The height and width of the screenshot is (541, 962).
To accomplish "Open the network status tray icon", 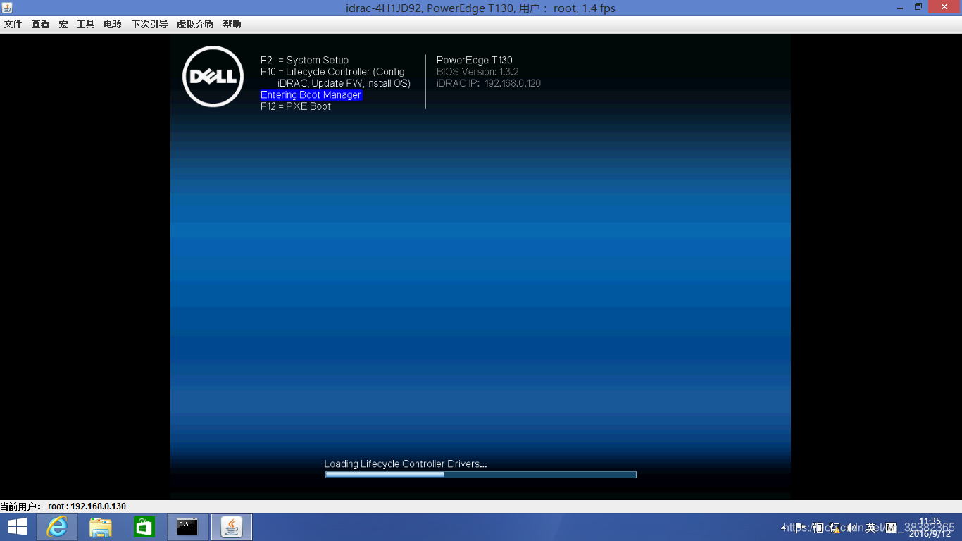I will (835, 528).
